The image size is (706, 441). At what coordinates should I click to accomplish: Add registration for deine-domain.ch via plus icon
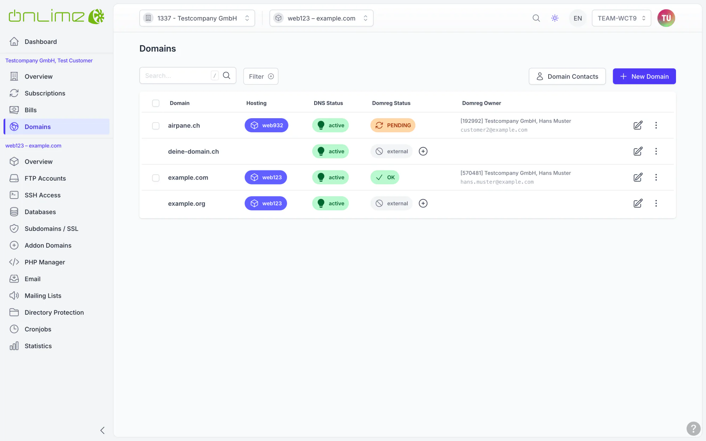(x=423, y=151)
